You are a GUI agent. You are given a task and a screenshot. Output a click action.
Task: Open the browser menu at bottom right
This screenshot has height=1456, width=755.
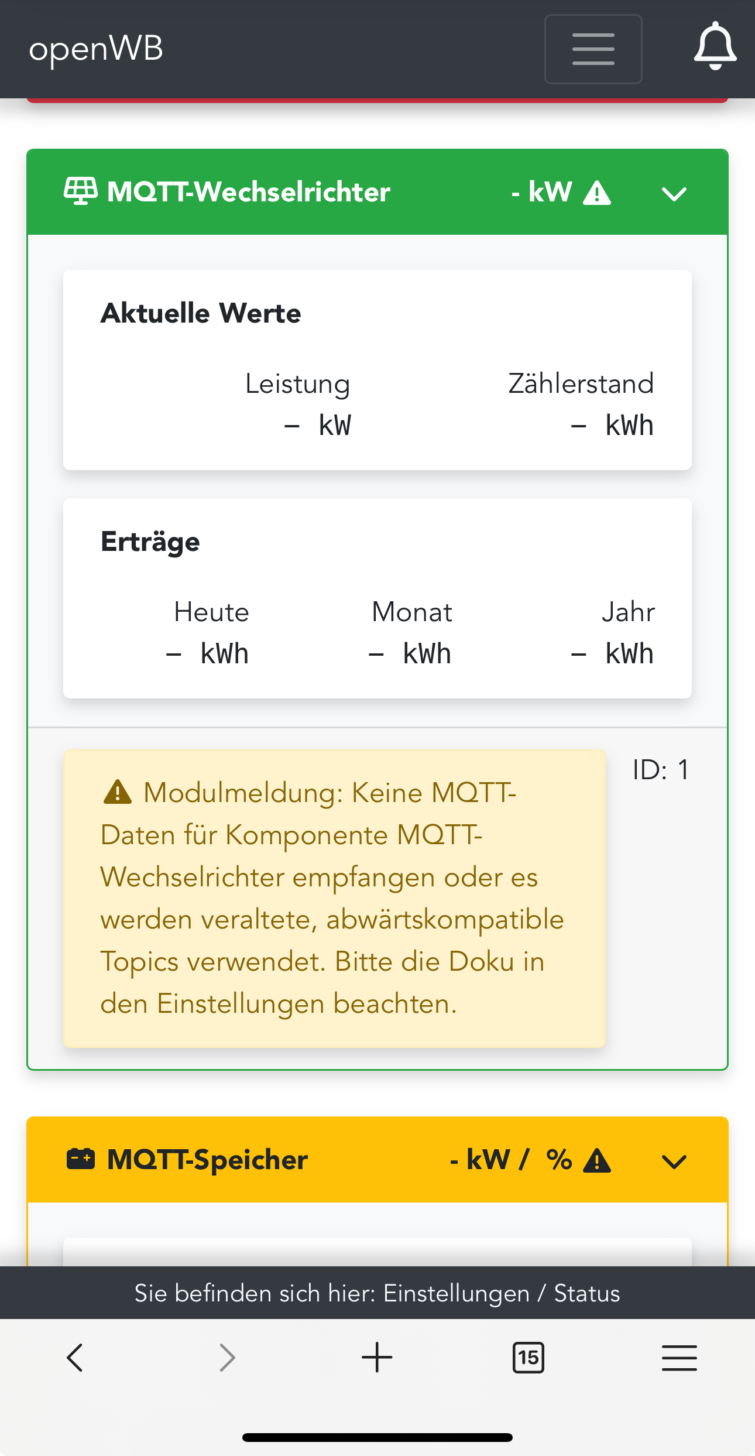click(679, 1357)
